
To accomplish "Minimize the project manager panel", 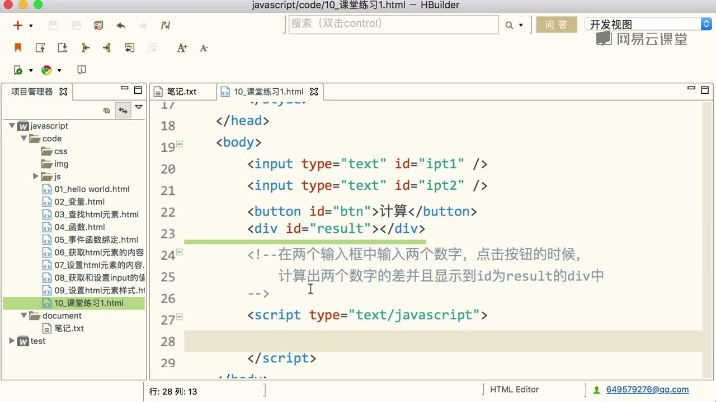I will click(x=125, y=89).
